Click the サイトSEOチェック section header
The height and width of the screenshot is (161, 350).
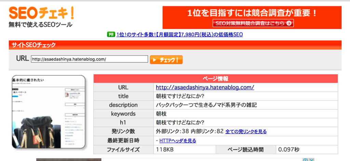coord(175,45)
